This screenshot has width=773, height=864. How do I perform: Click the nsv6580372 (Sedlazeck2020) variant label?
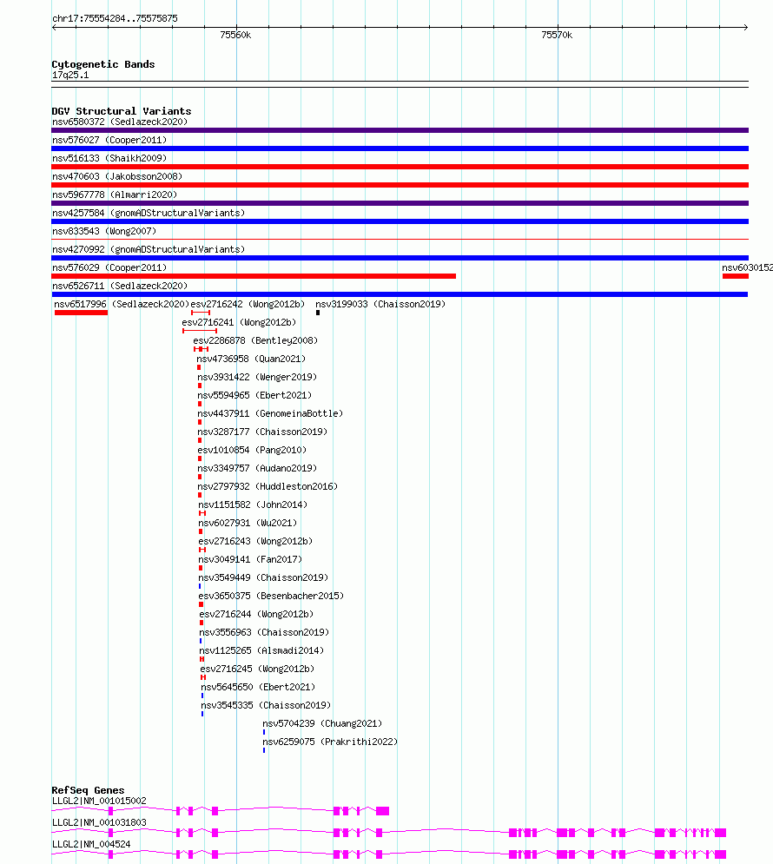pyautogui.click(x=120, y=122)
